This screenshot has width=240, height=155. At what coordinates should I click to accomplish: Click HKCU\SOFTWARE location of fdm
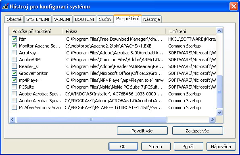192,39
